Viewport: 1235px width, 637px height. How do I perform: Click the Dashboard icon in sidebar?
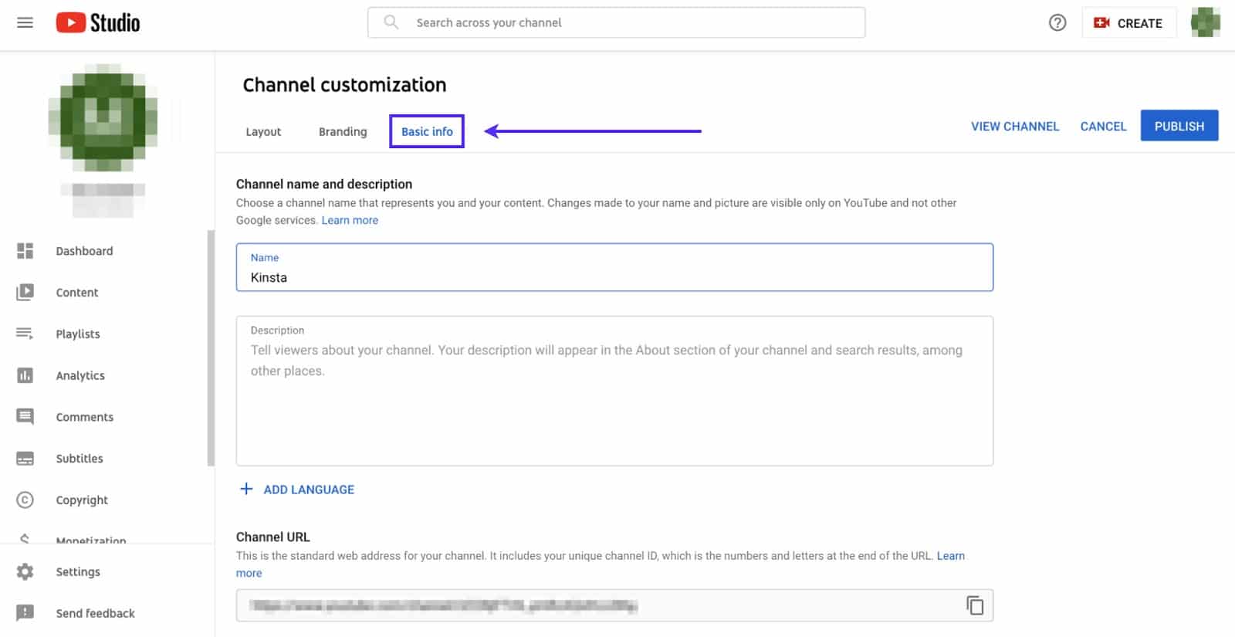(x=25, y=251)
